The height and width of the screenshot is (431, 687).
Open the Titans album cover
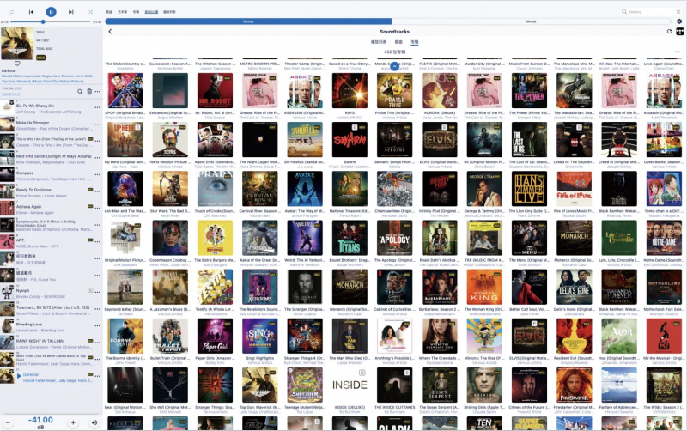pyautogui.click(x=350, y=238)
